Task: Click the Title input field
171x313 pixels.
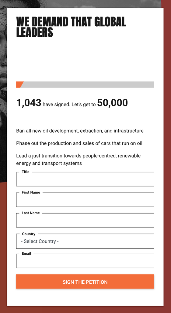Action: click(x=85, y=179)
